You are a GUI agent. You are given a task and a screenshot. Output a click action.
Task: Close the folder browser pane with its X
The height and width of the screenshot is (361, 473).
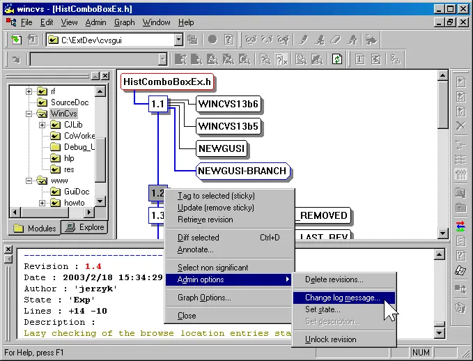tap(105, 76)
